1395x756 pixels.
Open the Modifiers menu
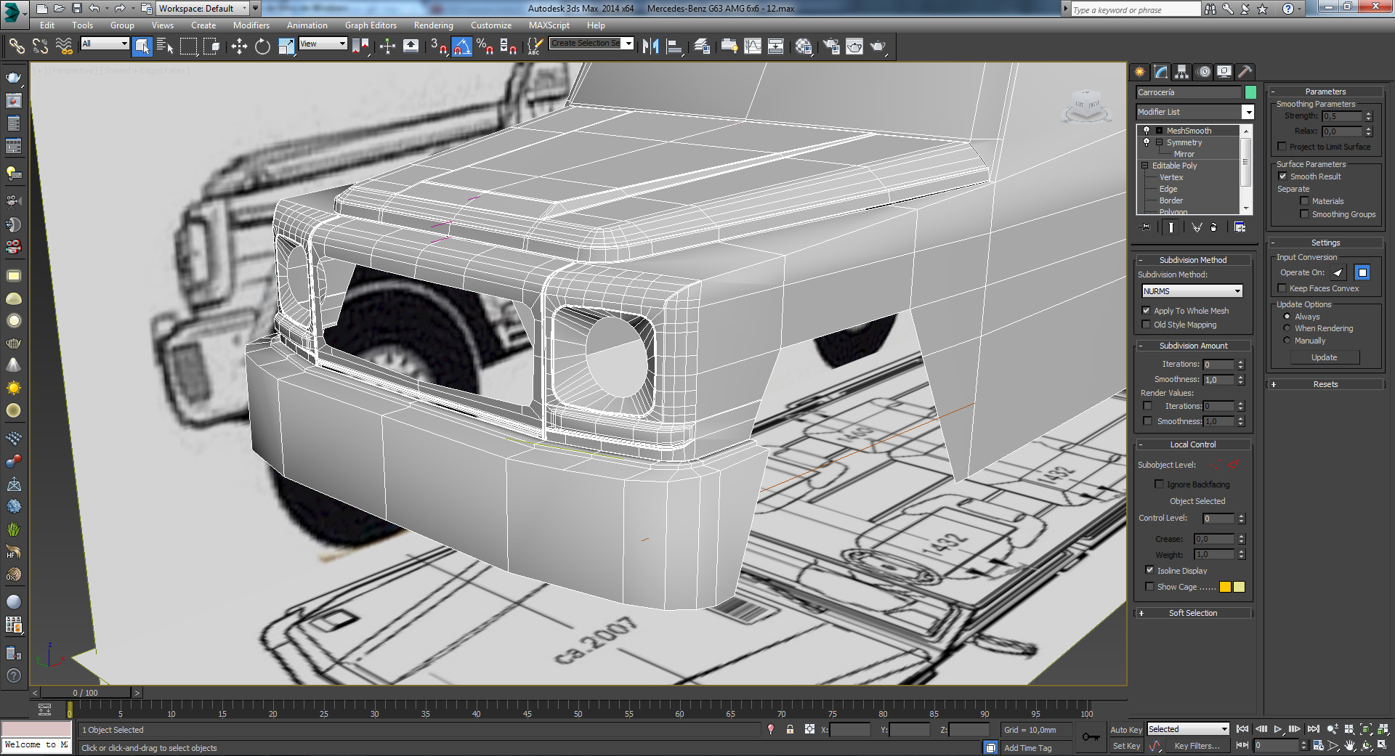pyautogui.click(x=251, y=25)
